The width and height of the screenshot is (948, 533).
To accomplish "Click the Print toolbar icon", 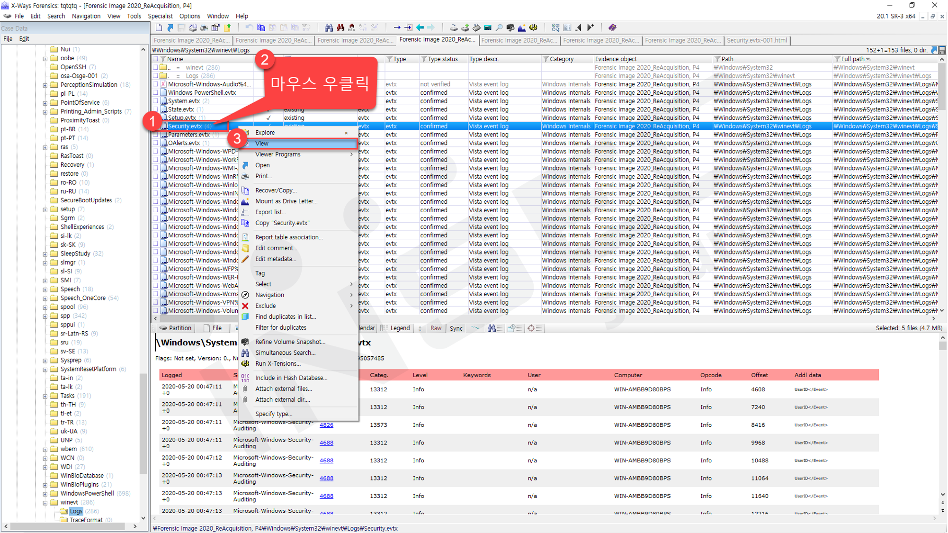I will tap(204, 27).
